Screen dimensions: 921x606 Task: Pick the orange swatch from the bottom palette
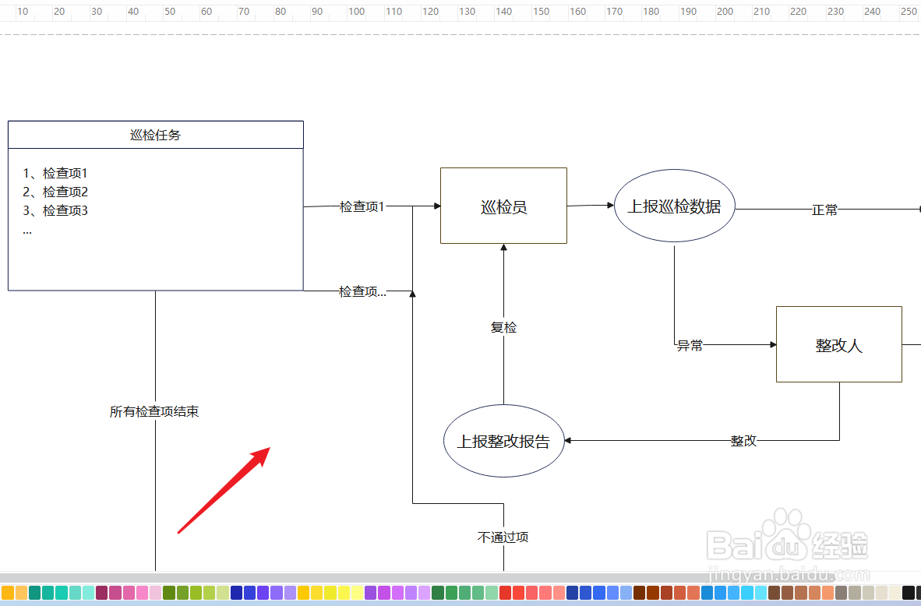coord(9,594)
